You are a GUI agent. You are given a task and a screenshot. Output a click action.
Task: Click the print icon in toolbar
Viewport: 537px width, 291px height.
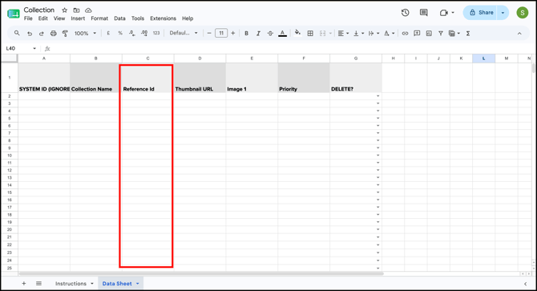click(x=53, y=33)
